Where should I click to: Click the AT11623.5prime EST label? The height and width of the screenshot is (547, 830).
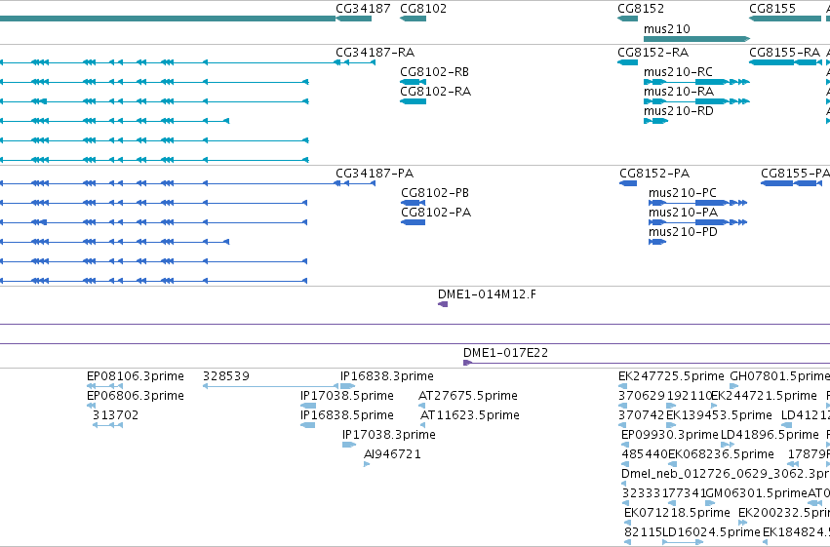(470, 415)
